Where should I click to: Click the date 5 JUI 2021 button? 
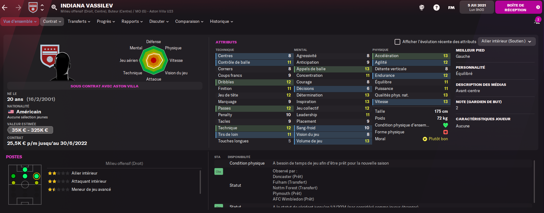pyautogui.click(x=477, y=7)
